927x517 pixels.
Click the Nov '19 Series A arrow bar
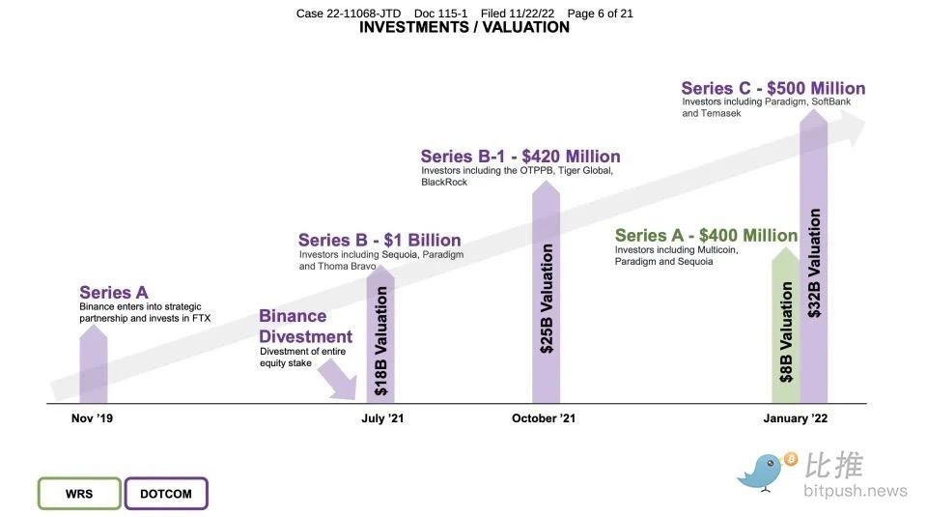click(94, 363)
